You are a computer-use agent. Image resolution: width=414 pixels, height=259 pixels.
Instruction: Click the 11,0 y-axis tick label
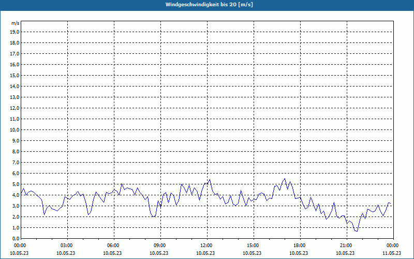(14, 119)
